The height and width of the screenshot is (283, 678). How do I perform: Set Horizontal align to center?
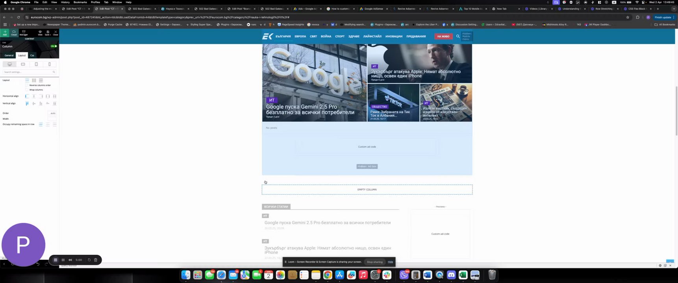point(34,96)
